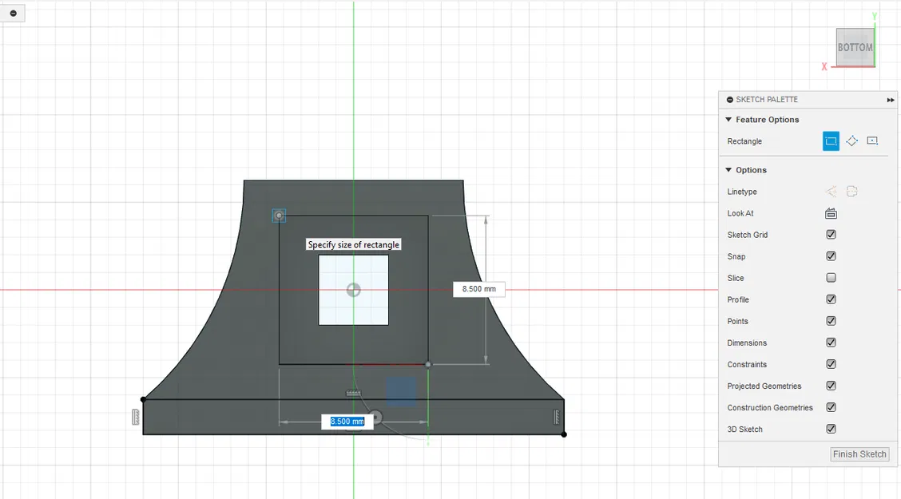Toggle the Construction linetype icon
This screenshot has height=499, width=901.
click(831, 192)
